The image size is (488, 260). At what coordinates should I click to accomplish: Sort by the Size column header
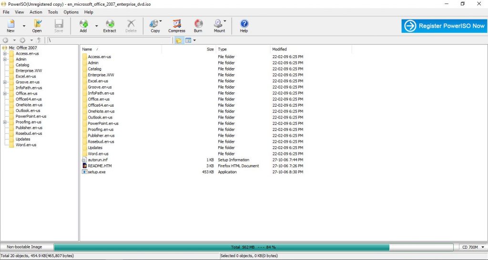[x=189, y=49]
